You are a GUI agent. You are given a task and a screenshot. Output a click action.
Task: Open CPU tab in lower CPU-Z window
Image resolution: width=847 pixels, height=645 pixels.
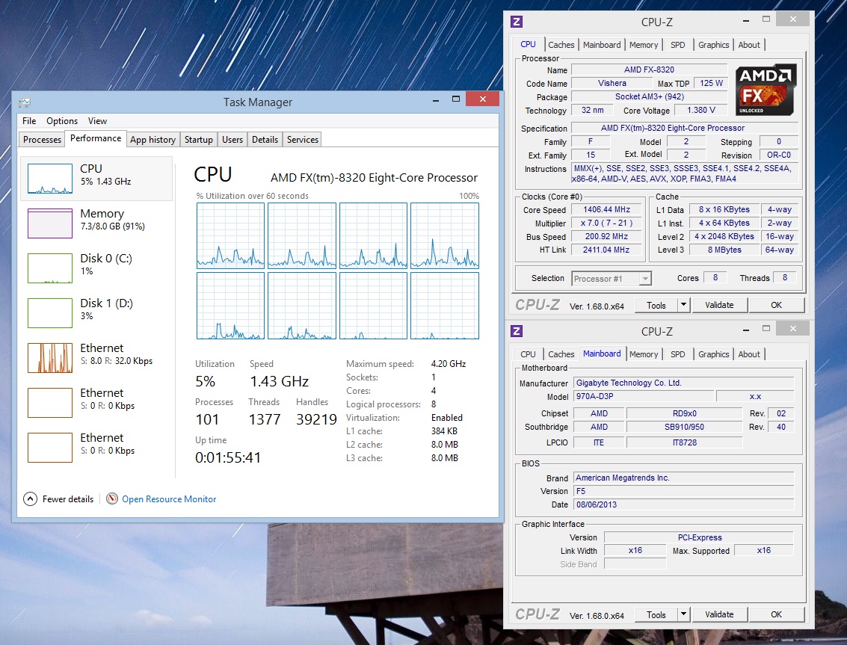tap(528, 354)
